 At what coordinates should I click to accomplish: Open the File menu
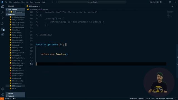click(x=6, y=2)
